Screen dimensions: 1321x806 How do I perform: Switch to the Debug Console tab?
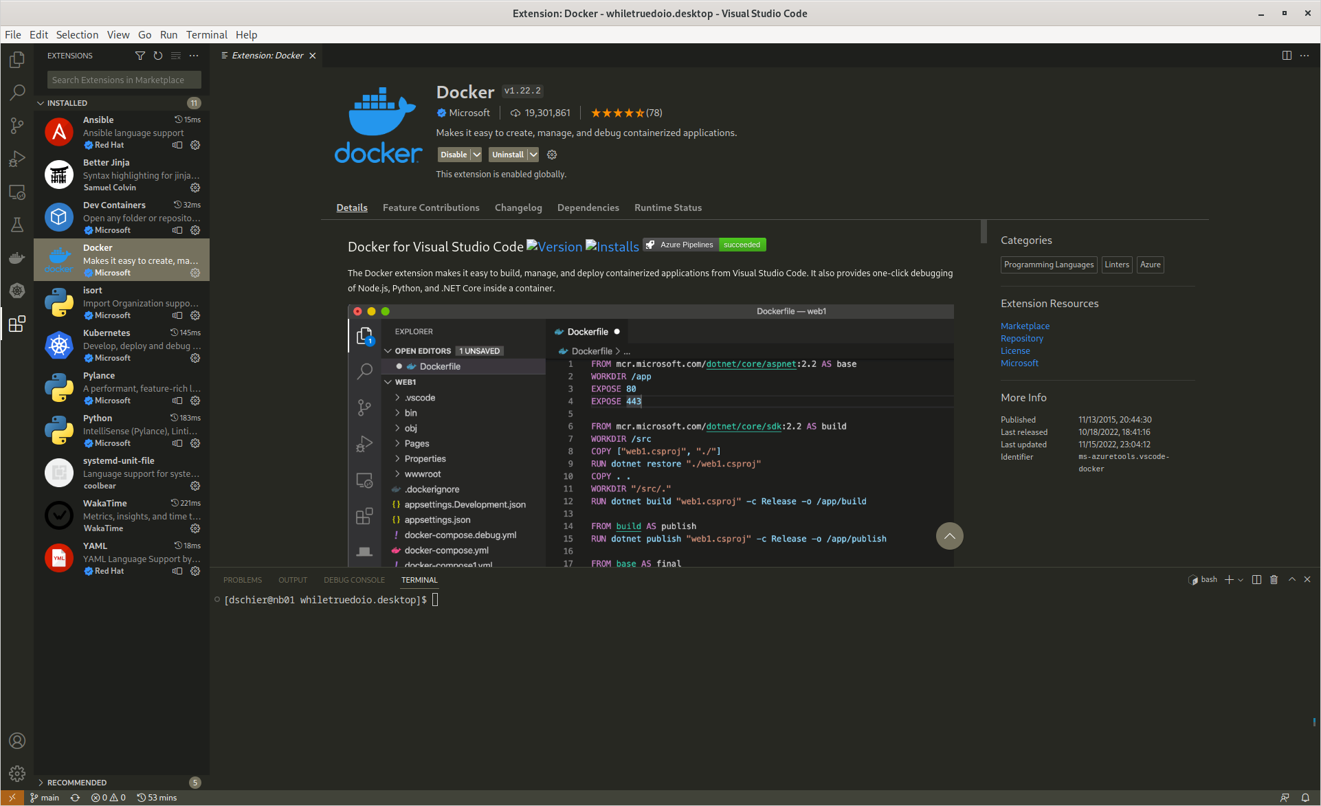[x=354, y=580]
